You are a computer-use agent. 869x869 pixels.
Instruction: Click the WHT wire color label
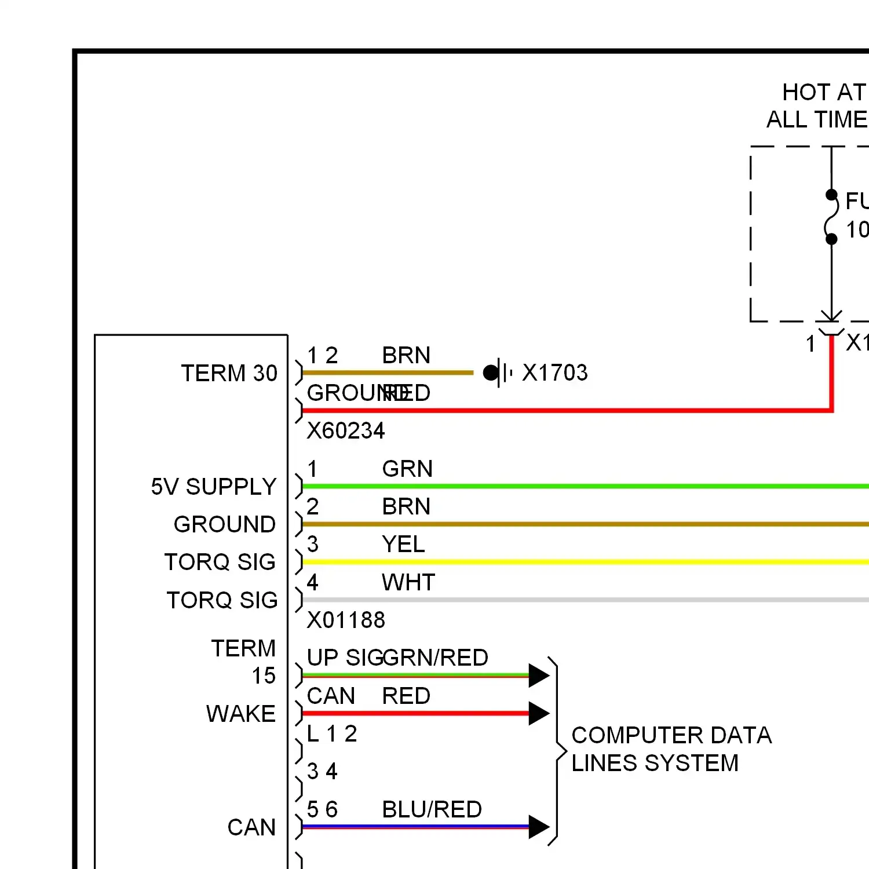tap(408, 582)
